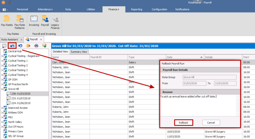The height and width of the screenshot is (139, 255).
Task: Open Pay Rate Patterns
Action: point(20,22)
